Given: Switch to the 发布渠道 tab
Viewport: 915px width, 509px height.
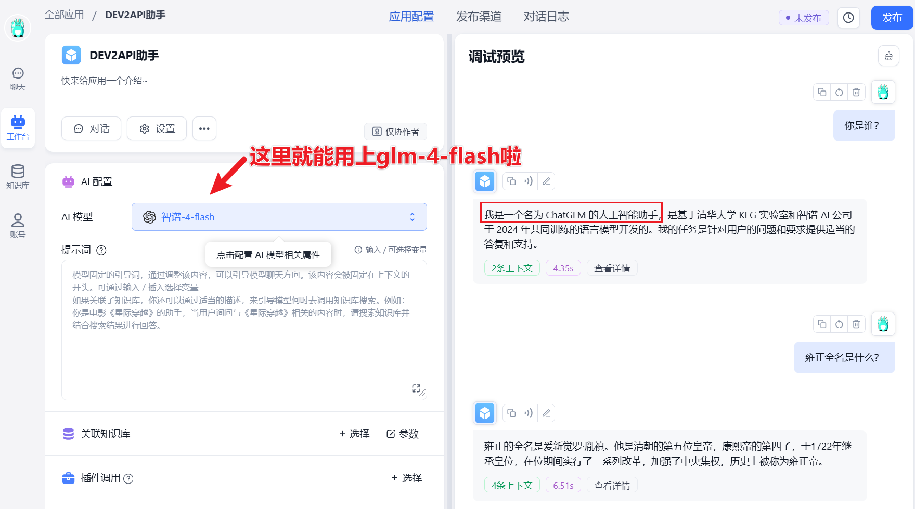Looking at the screenshot, I should [479, 17].
